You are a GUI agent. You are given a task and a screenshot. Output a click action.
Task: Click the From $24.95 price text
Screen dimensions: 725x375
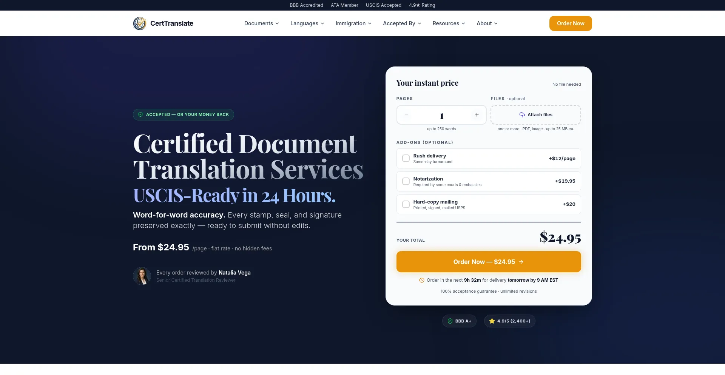[x=161, y=247]
